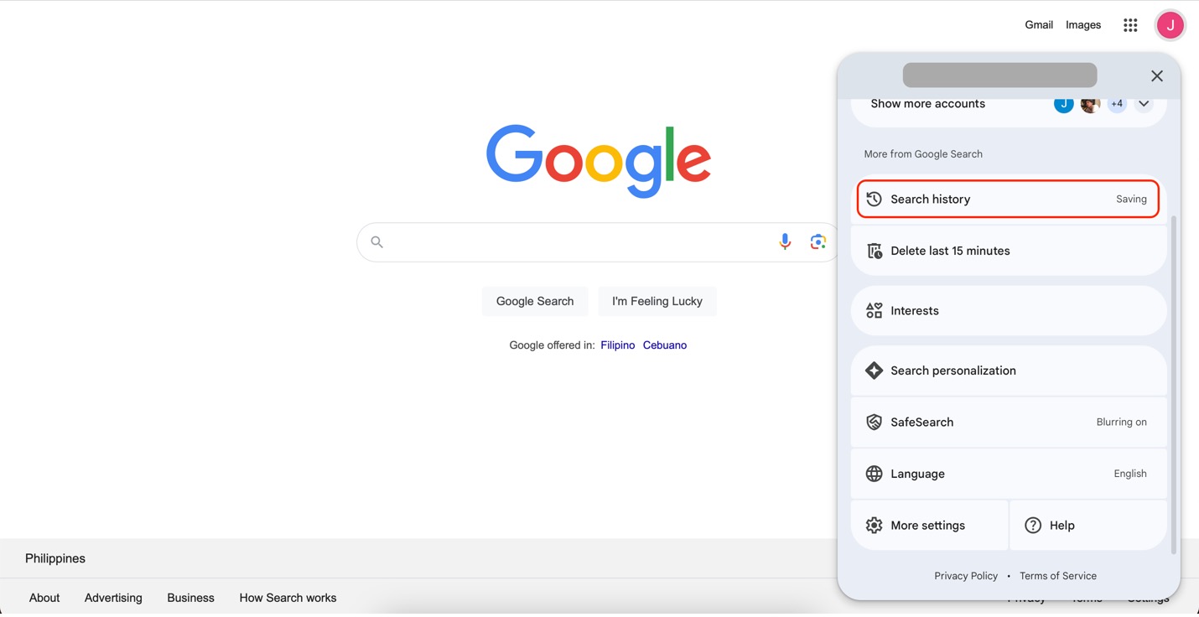Click the pink J account avatar

[1170, 25]
